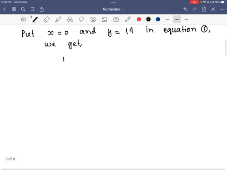Select the highlighted middle stroke width
The width and height of the screenshot is (227, 170).
click(x=177, y=19)
